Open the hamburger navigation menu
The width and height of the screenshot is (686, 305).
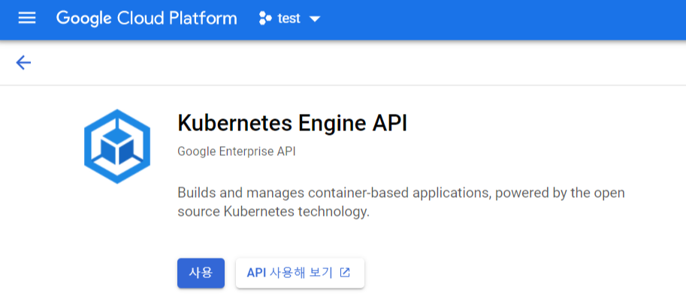coord(27,18)
